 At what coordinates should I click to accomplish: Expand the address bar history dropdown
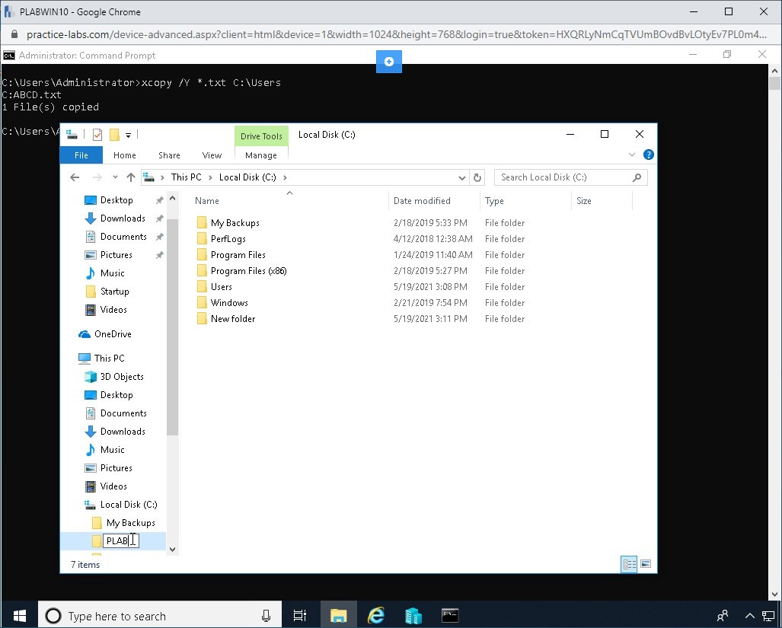click(462, 177)
